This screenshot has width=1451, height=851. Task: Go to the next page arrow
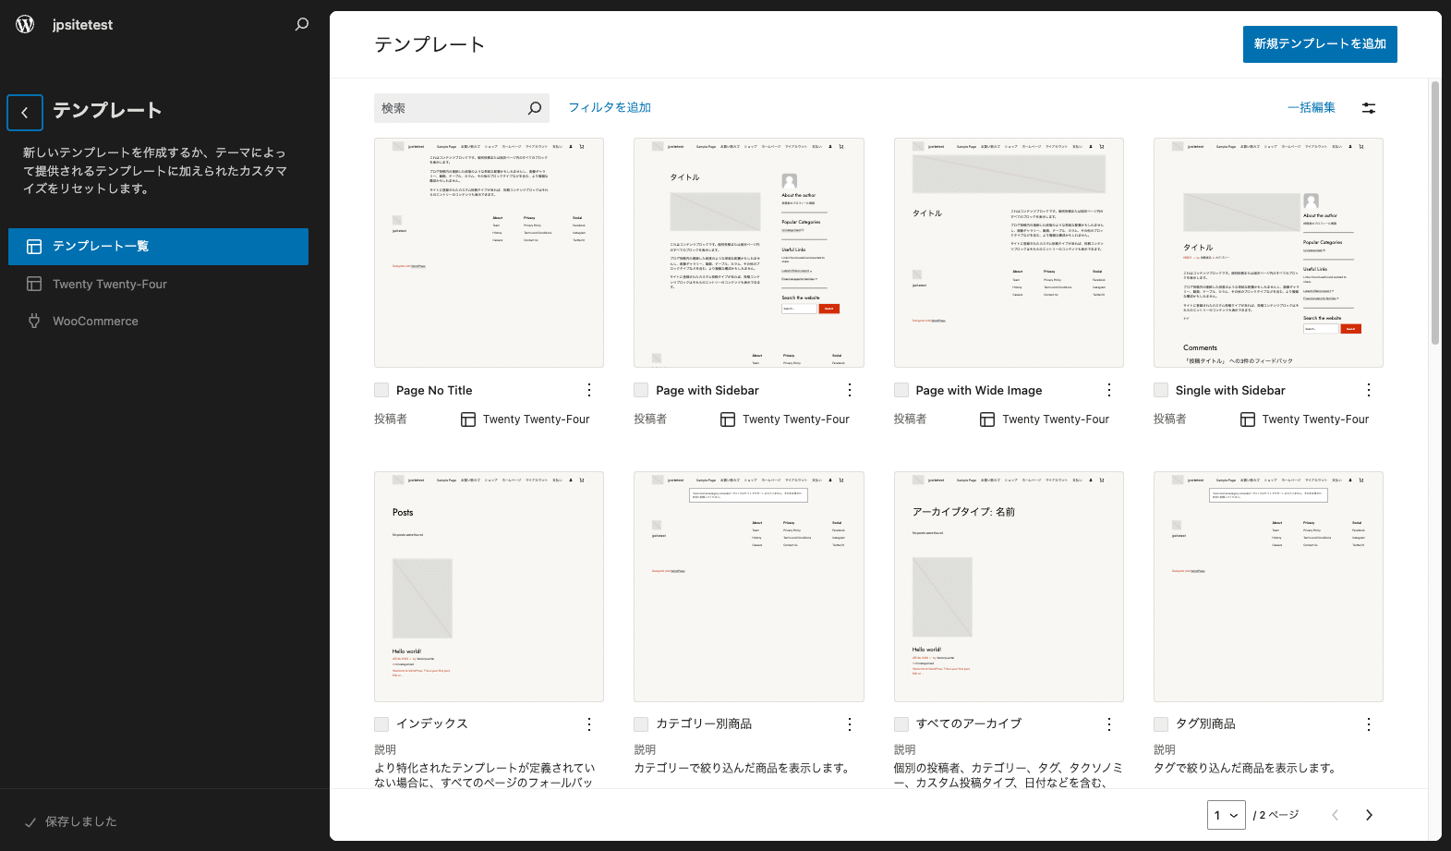coord(1369,815)
